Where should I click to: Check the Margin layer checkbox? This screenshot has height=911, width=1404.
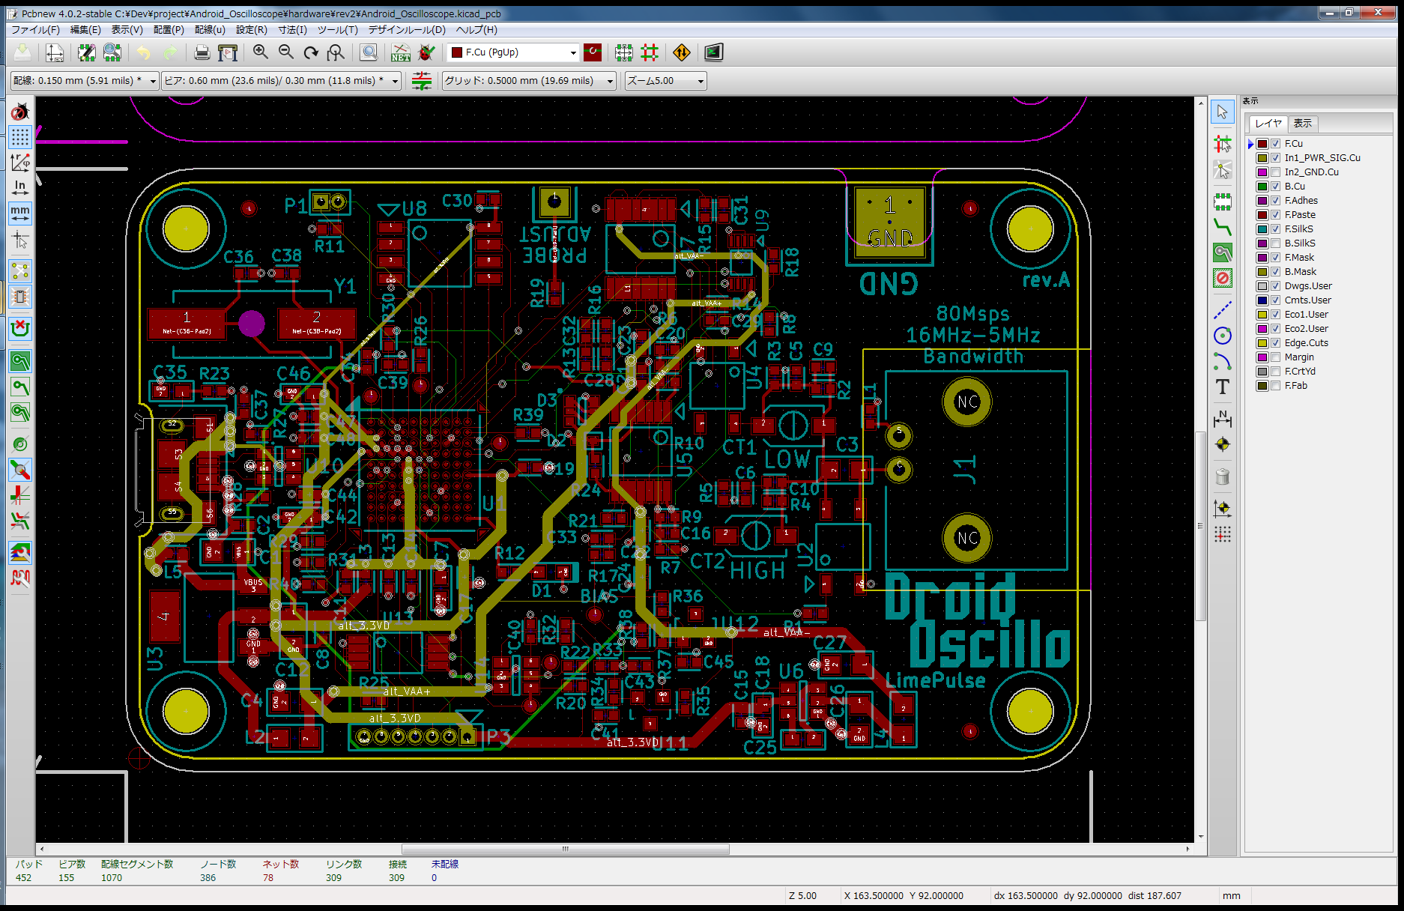coord(1275,357)
